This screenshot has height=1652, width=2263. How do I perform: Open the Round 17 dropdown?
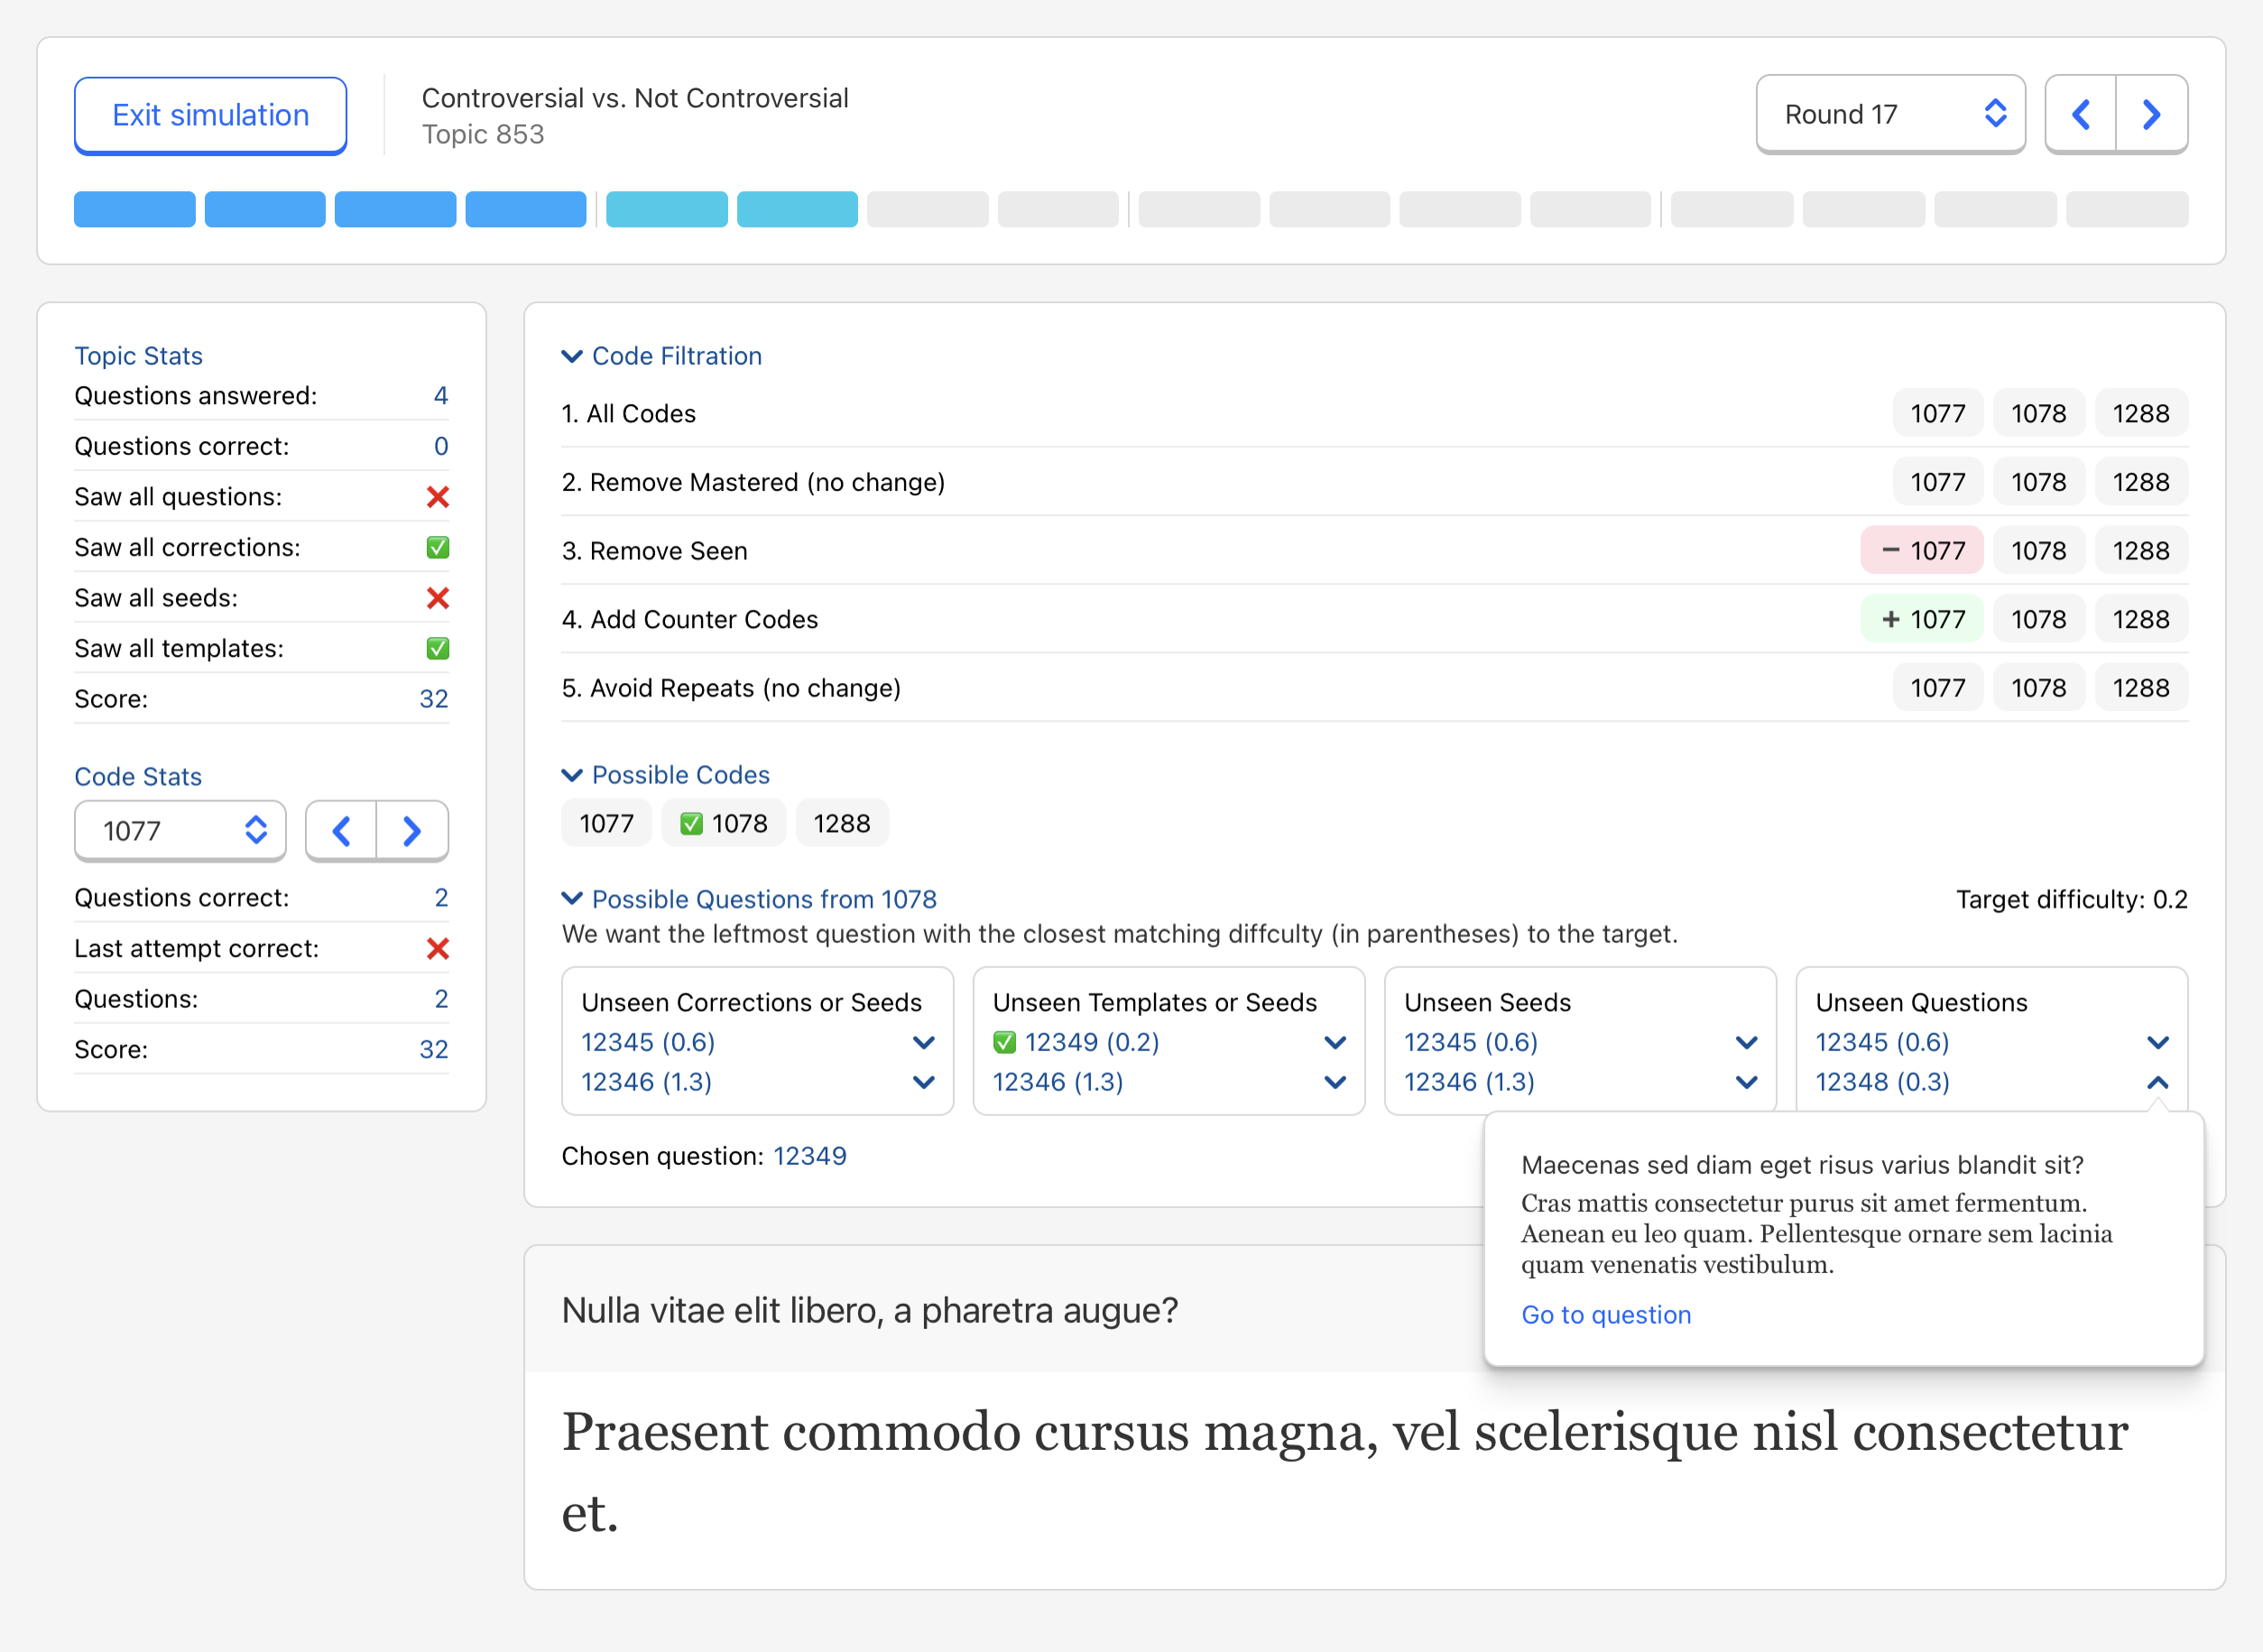pyautogui.click(x=1890, y=115)
